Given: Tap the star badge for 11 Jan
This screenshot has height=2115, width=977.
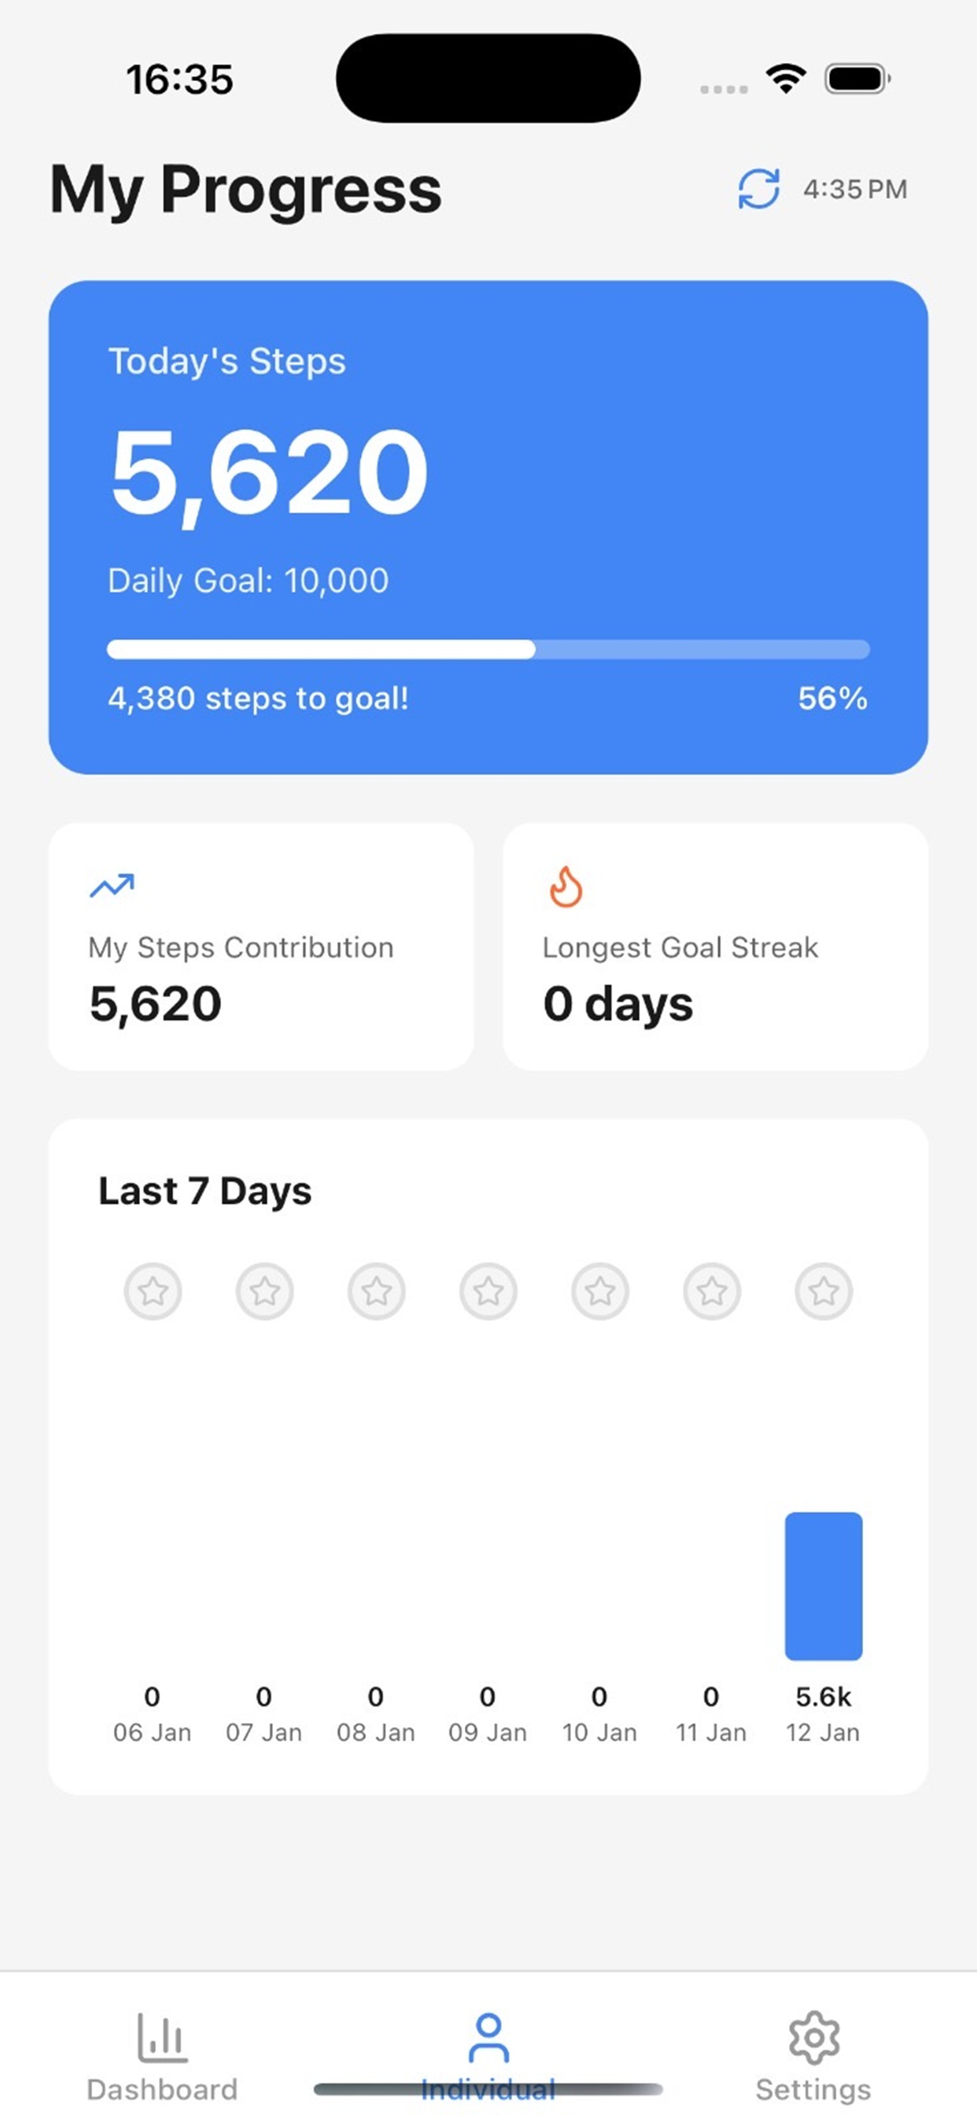Looking at the screenshot, I should click(x=712, y=1291).
